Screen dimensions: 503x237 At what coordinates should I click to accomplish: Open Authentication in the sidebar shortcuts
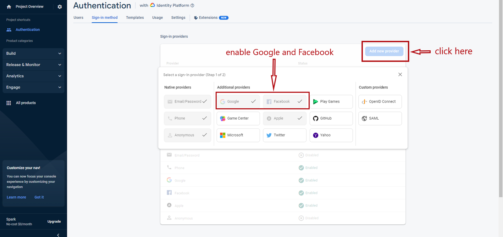coord(28,30)
